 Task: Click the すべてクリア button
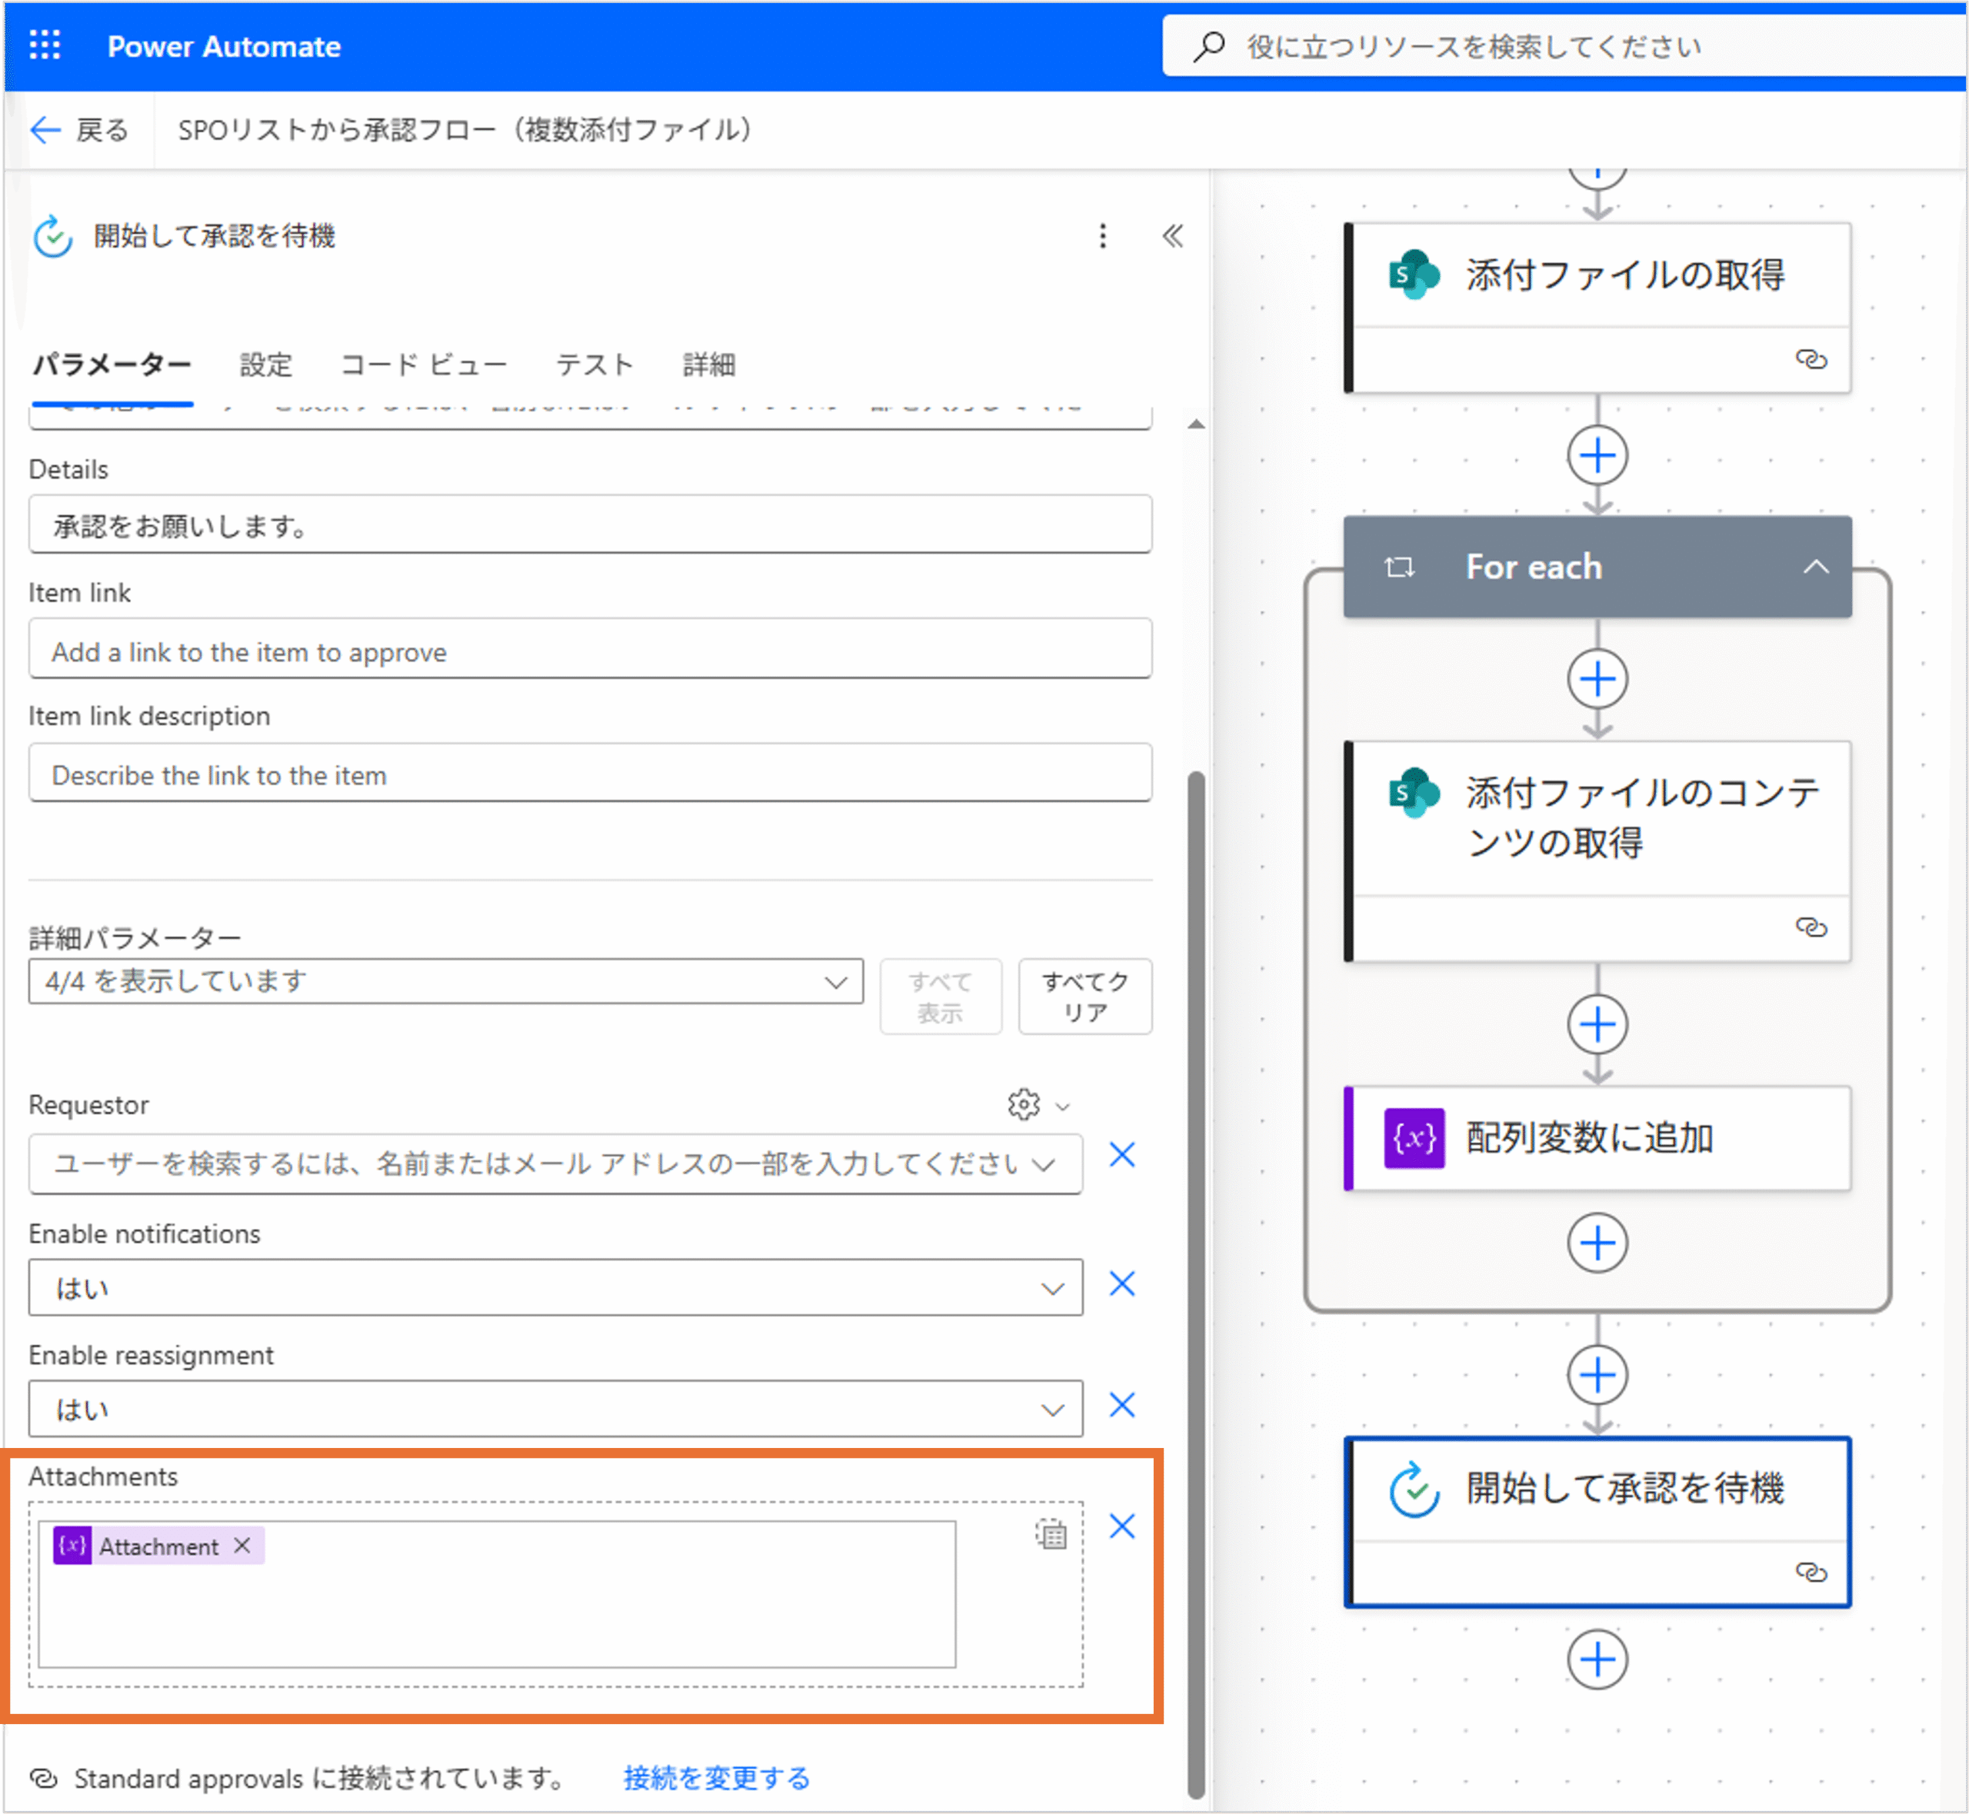pyautogui.click(x=1084, y=997)
